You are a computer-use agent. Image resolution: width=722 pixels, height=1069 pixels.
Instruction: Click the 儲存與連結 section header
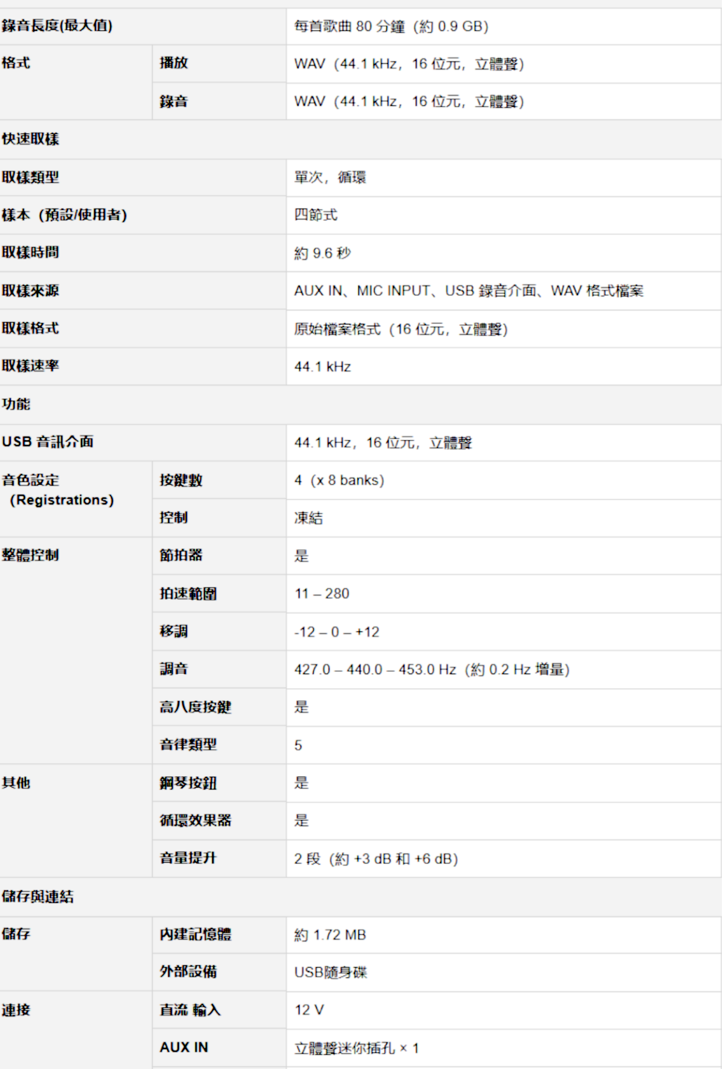38,896
